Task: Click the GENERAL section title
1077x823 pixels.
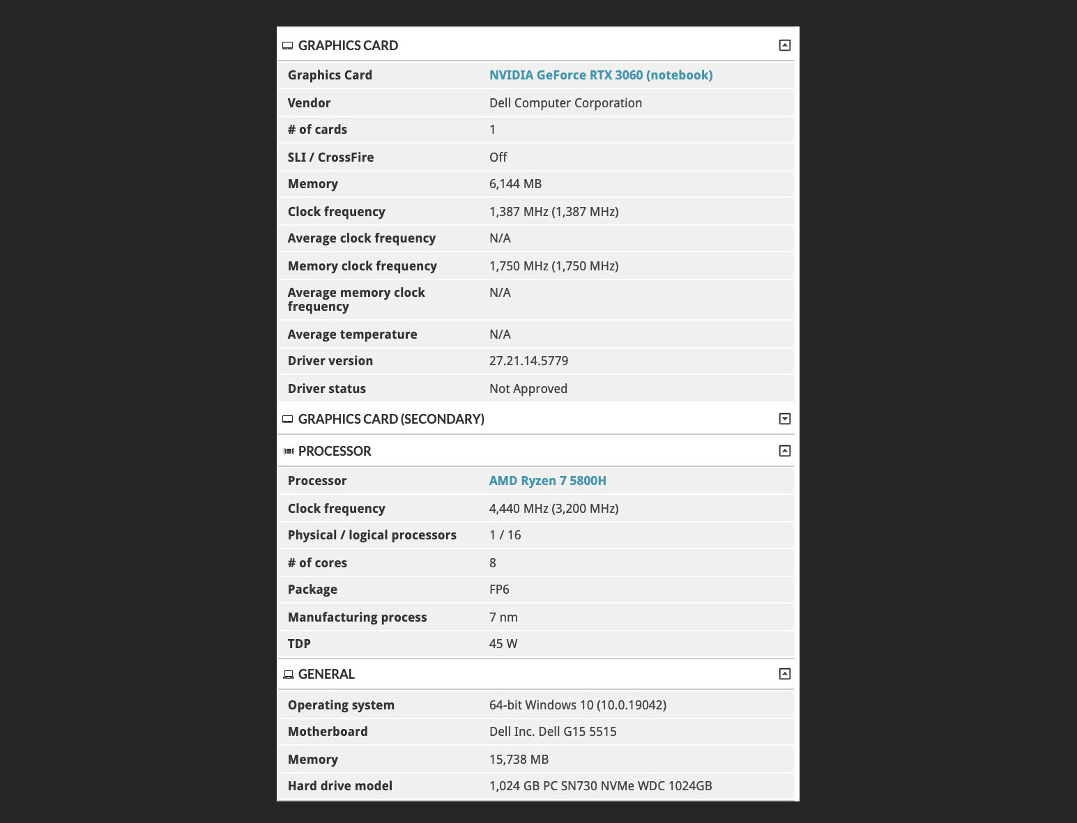Action: [326, 675]
